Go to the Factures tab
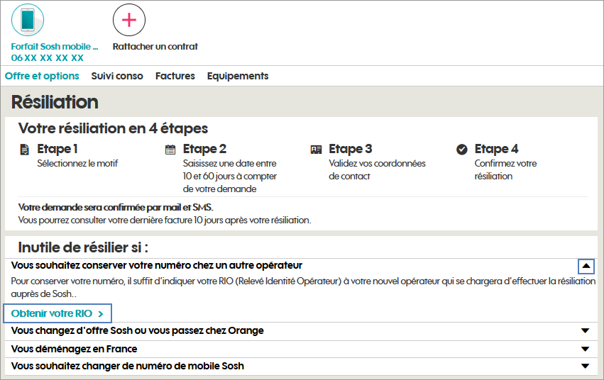The width and height of the screenshot is (604, 380). point(175,76)
